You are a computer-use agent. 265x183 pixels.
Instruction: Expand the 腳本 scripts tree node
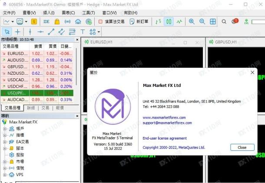[5, 148]
